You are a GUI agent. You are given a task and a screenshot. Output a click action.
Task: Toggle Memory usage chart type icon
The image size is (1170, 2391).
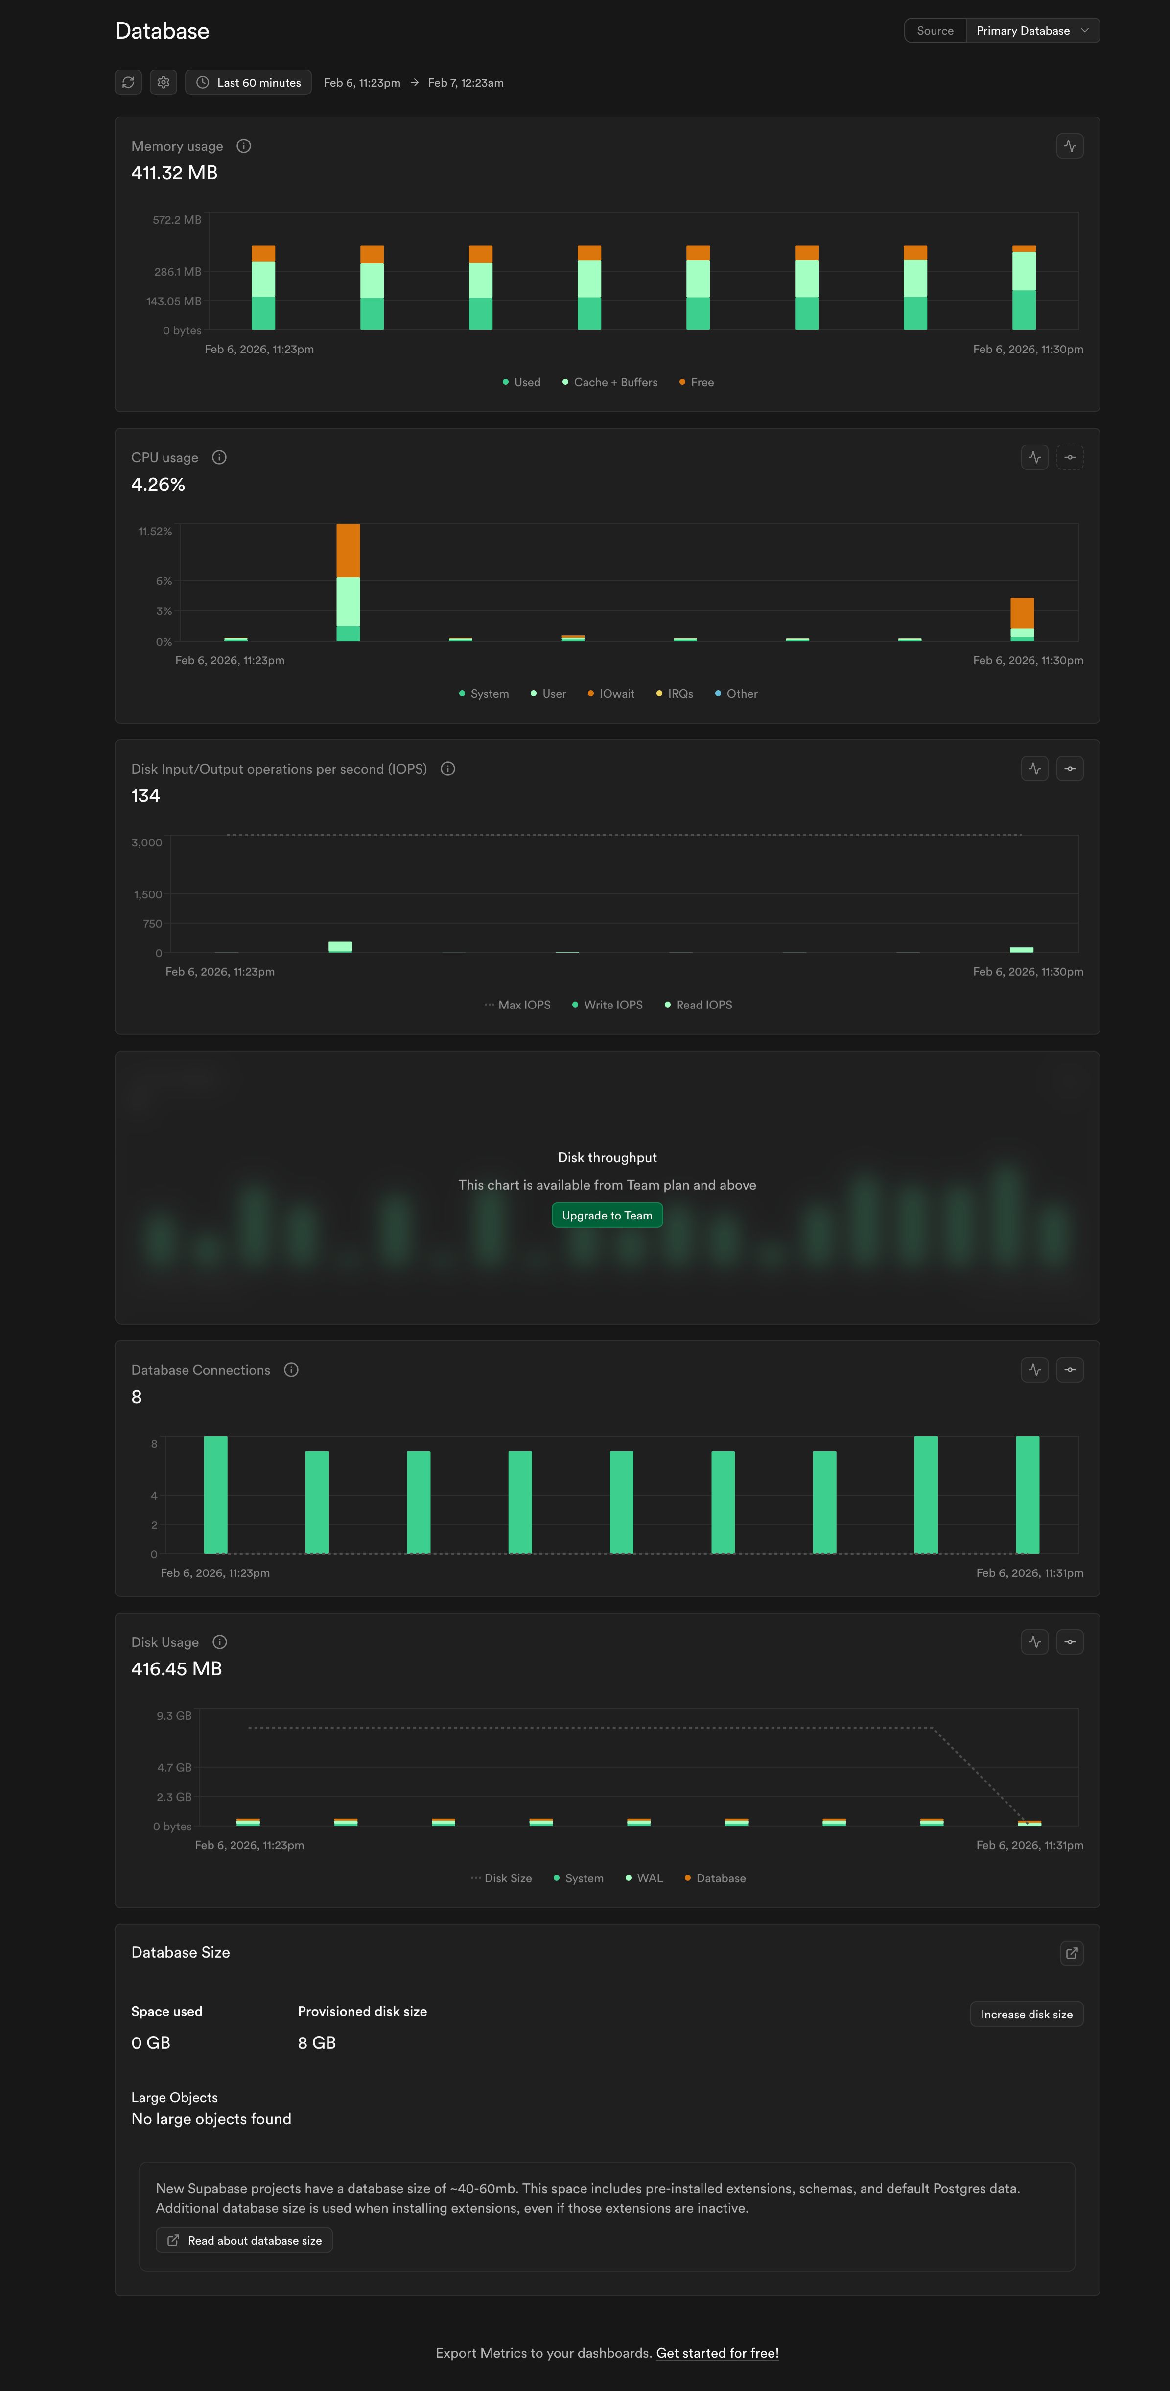[1070, 146]
